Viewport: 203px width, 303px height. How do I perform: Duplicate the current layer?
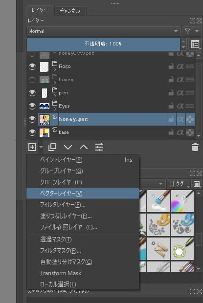coord(52,147)
